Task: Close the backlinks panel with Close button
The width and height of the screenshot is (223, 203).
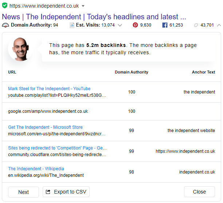Action: coord(199,192)
